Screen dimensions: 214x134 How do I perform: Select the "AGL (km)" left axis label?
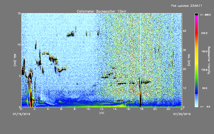coord(15,60)
